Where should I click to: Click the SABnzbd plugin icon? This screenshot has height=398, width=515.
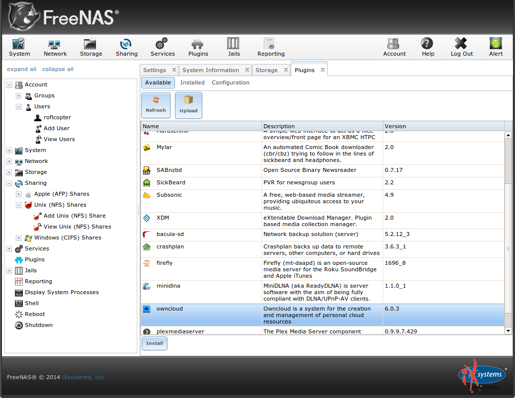tap(147, 170)
